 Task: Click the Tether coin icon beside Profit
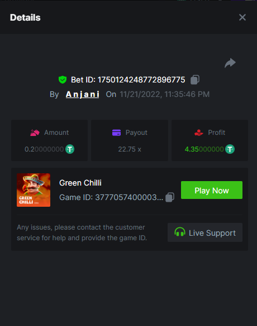230,149
